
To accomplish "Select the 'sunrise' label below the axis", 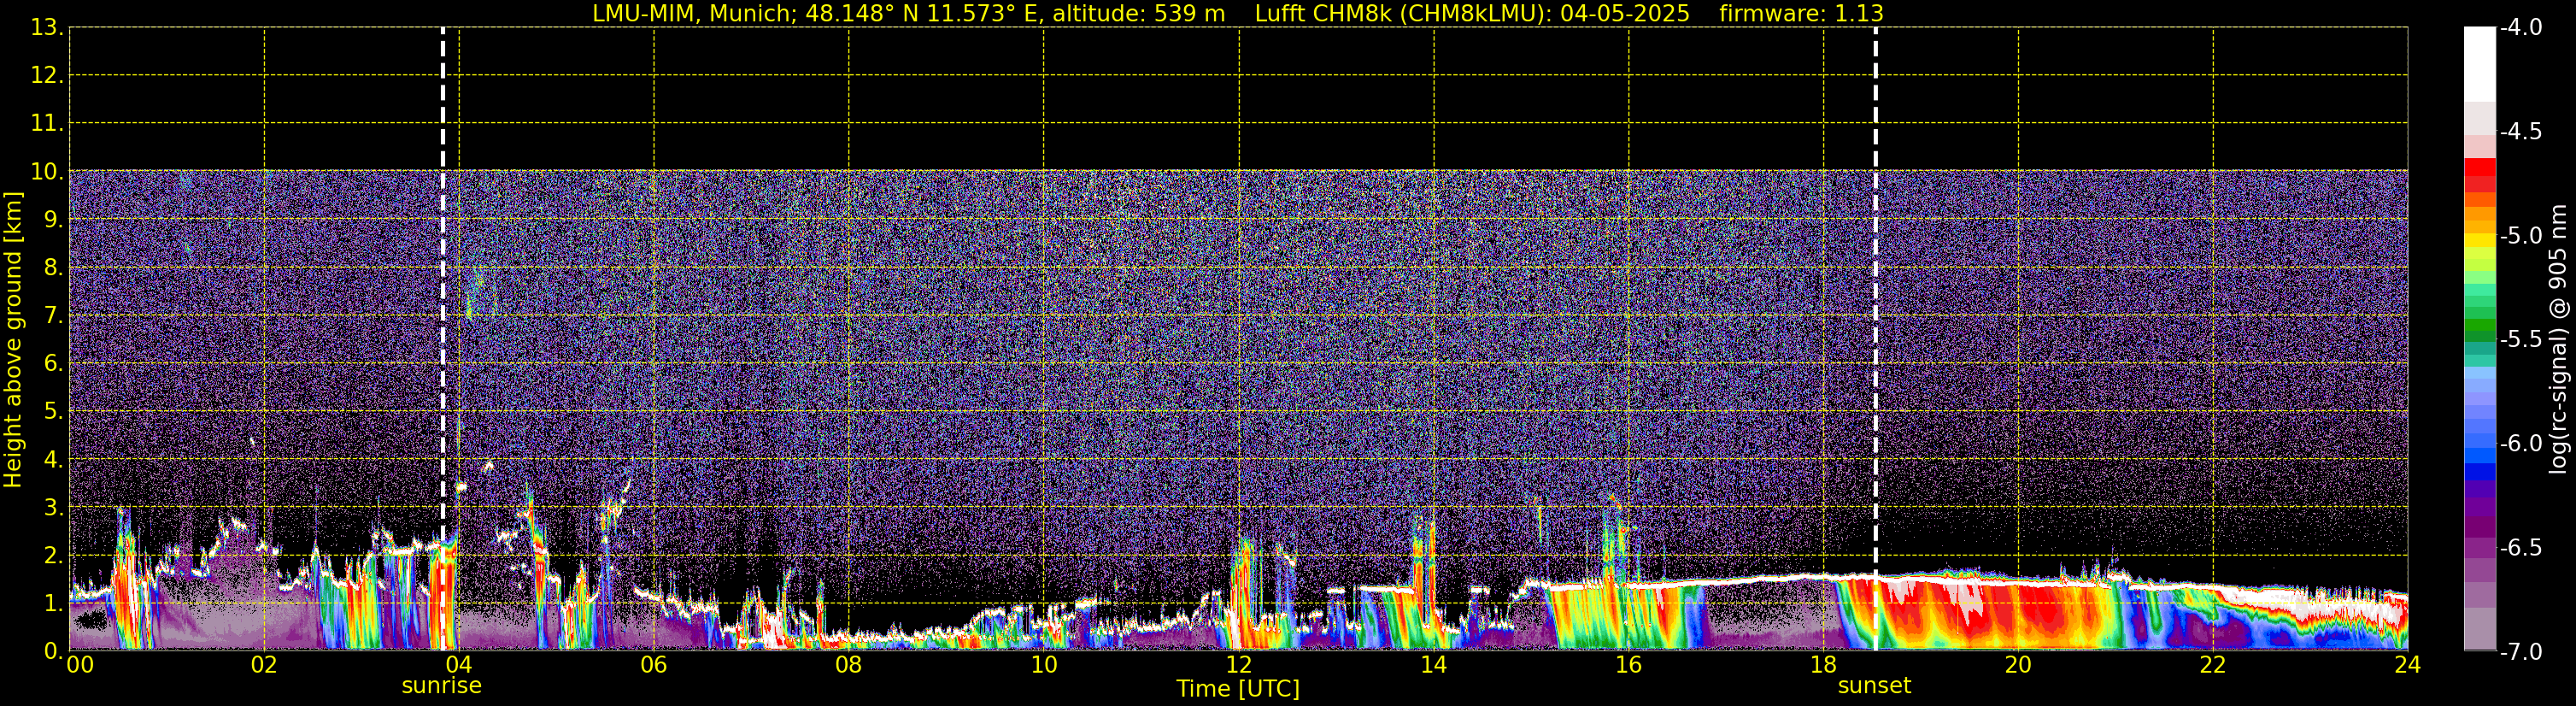I will (x=442, y=686).
